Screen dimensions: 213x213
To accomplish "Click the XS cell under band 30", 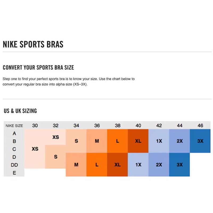I will [x=35, y=149].
